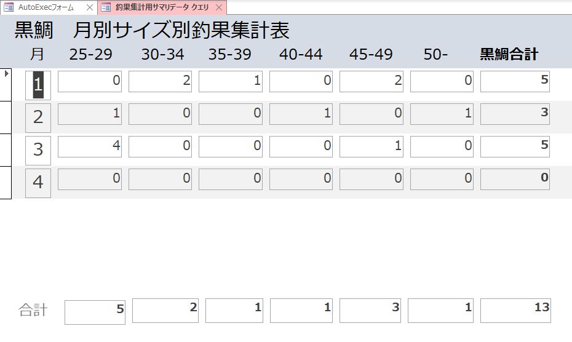Viewport: 572px width, 342px height.
Task: Click the 40-44 field in month 2 row
Action: click(x=301, y=114)
